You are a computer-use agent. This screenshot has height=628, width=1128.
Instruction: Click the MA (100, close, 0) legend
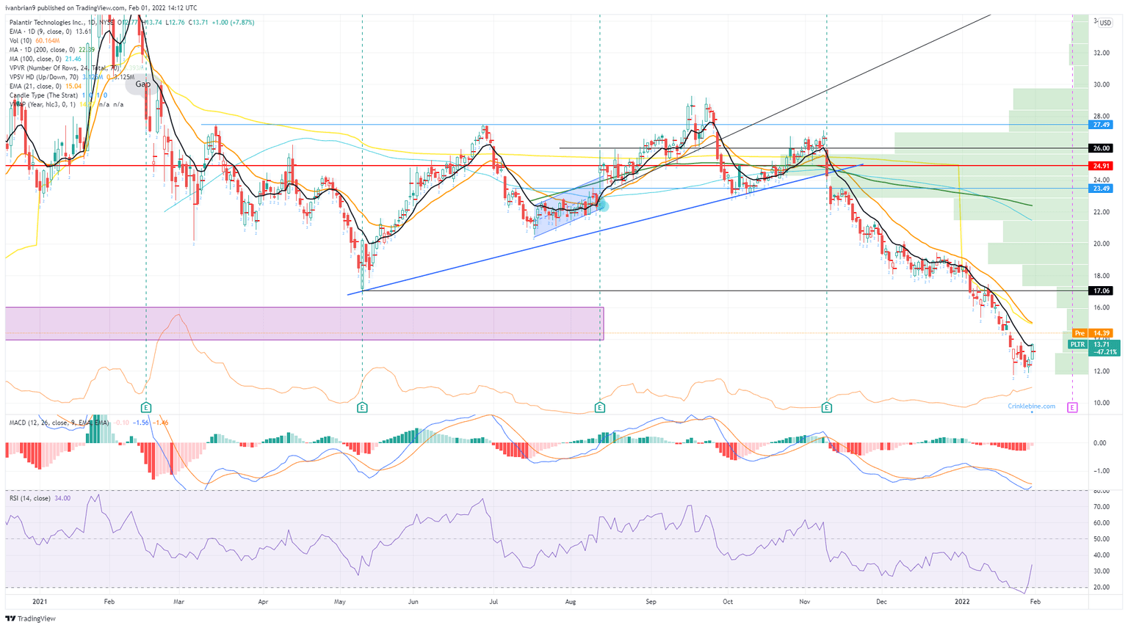click(x=45, y=59)
